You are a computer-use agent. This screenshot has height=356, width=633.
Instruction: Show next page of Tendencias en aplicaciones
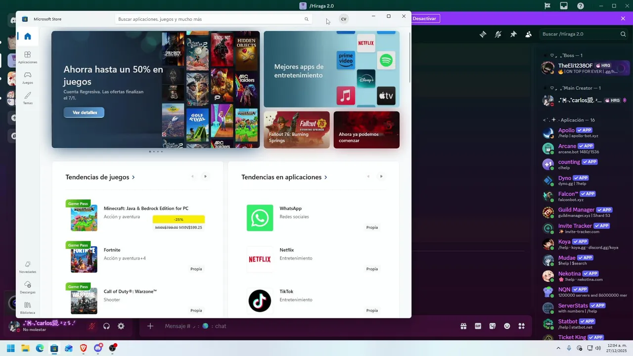[x=381, y=177]
